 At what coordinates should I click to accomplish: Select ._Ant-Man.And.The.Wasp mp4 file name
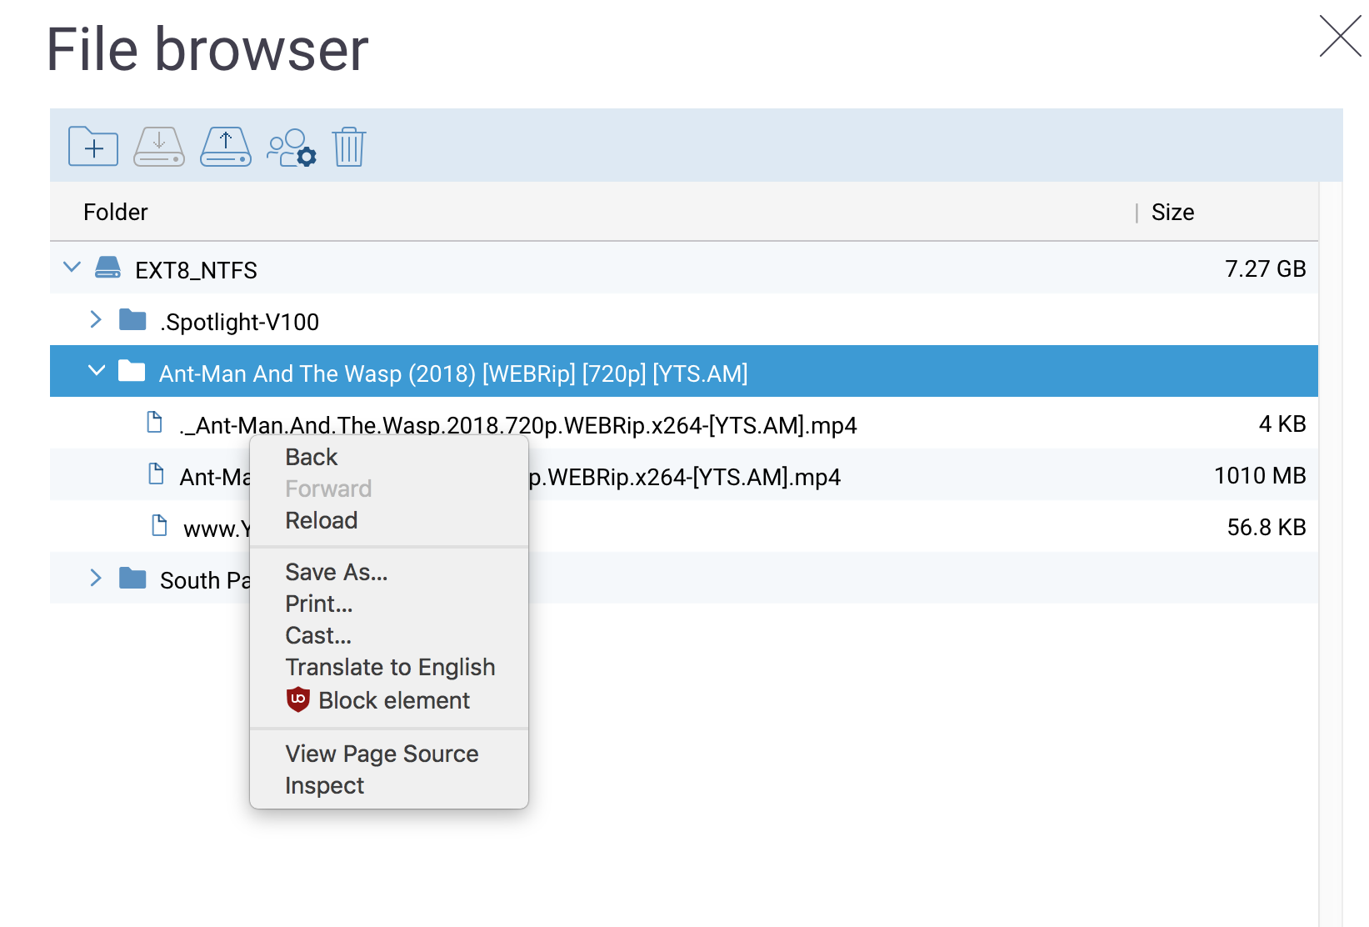[517, 425]
